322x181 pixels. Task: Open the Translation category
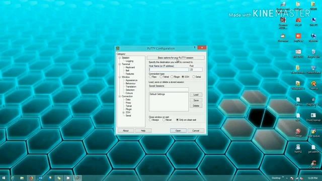tap(131, 87)
